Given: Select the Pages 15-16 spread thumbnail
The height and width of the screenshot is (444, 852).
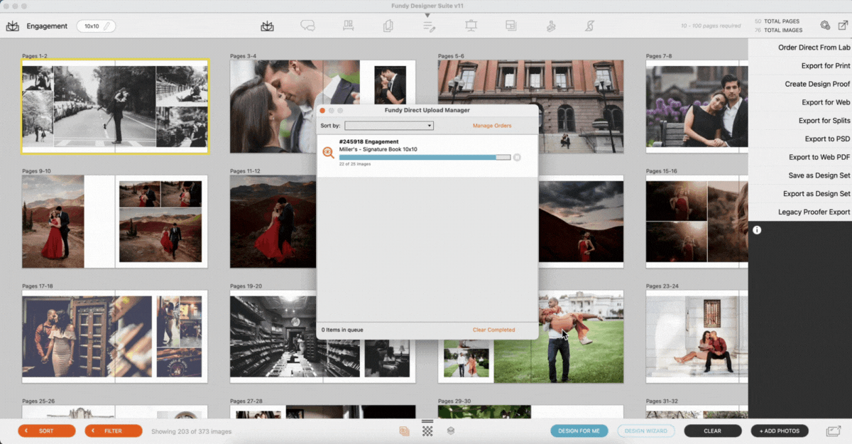Looking at the screenshot, I should click(697, 222).
